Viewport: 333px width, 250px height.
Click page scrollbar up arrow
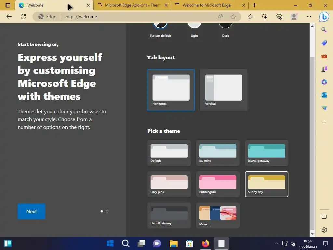click(312, 26)
